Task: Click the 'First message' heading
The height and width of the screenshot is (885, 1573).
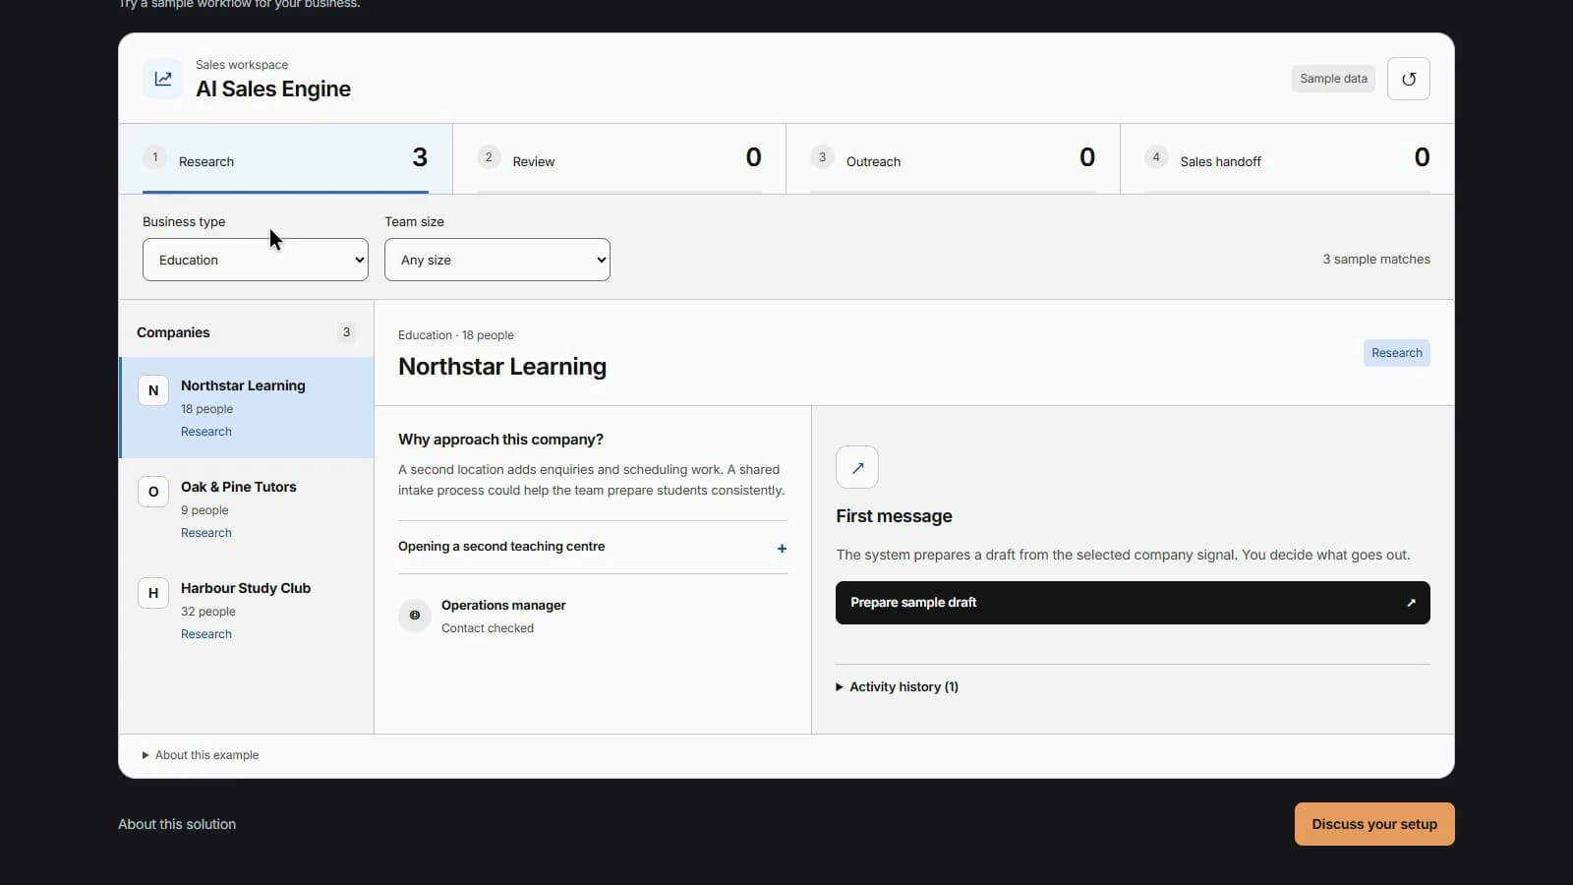Action: pyautogui.click(x=894, y=516)
